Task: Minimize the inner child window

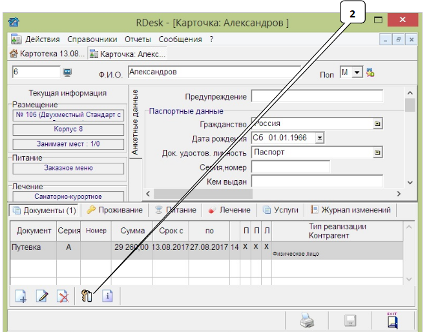Action: [386, 39]
